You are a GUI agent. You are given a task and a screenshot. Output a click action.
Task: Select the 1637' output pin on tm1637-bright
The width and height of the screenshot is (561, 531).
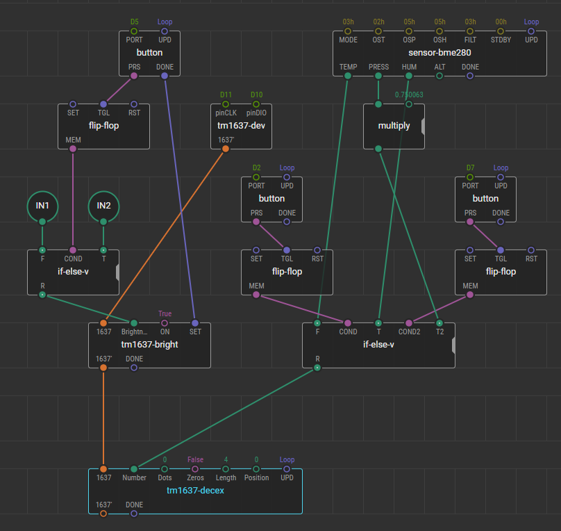pos(103,368)
